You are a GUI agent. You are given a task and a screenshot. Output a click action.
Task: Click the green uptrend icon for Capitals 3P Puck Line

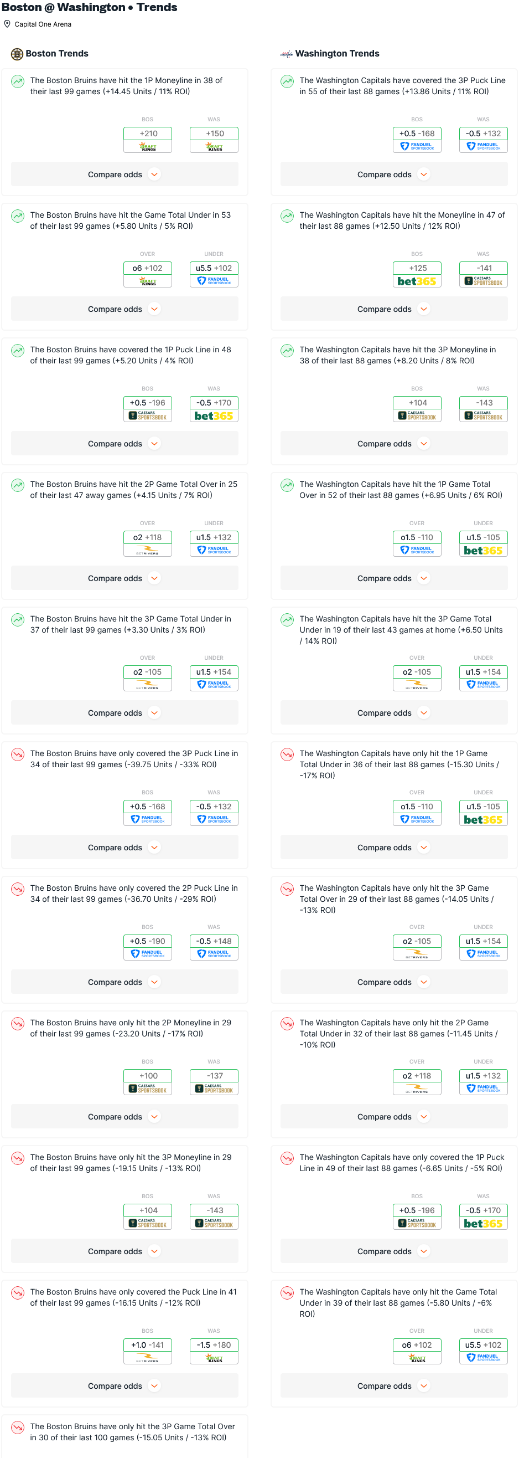click(287, 81)
